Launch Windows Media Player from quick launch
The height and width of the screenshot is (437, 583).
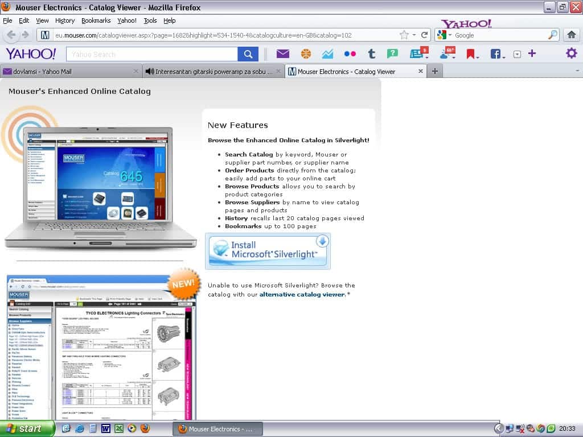click(132, 428)
